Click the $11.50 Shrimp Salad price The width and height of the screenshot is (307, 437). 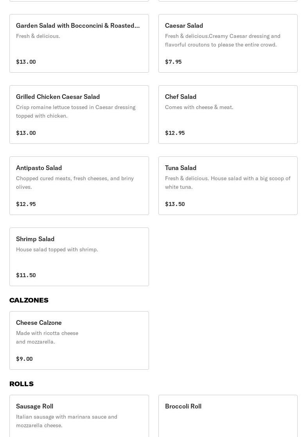[x=26, y=275]
